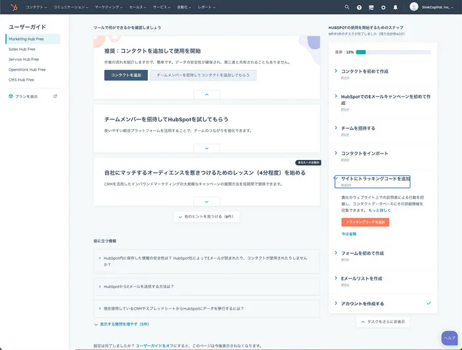This screenshot has height=350, width=462.
Task: Open the SinkCapital, Inc. account dropdown
Action: 438,7
